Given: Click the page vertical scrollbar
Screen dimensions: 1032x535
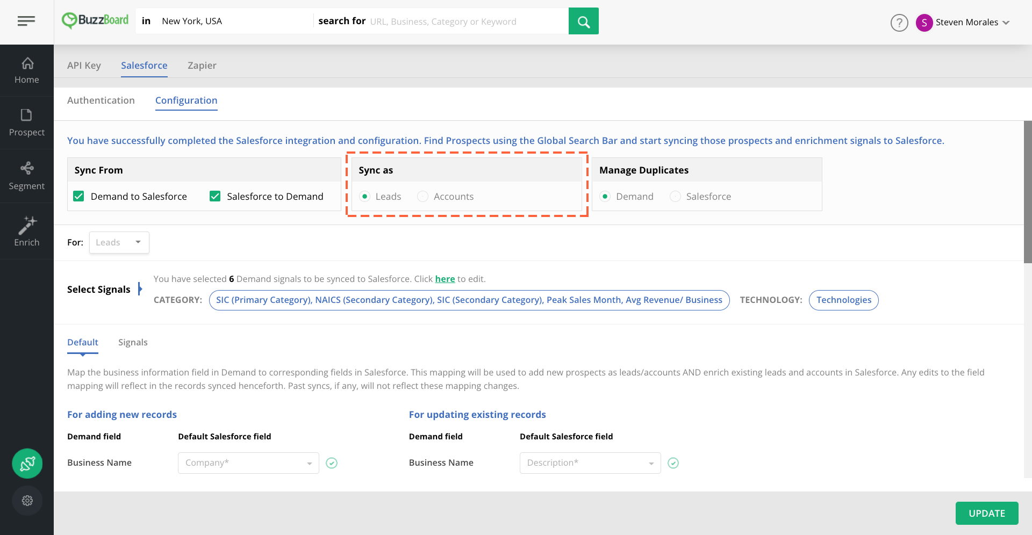Looking at the screenshot, I should 1028,192.
